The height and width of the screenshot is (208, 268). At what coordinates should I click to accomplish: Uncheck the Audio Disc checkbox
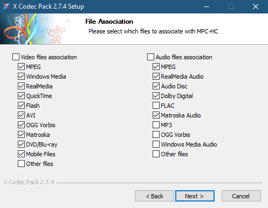click(156, 86)
